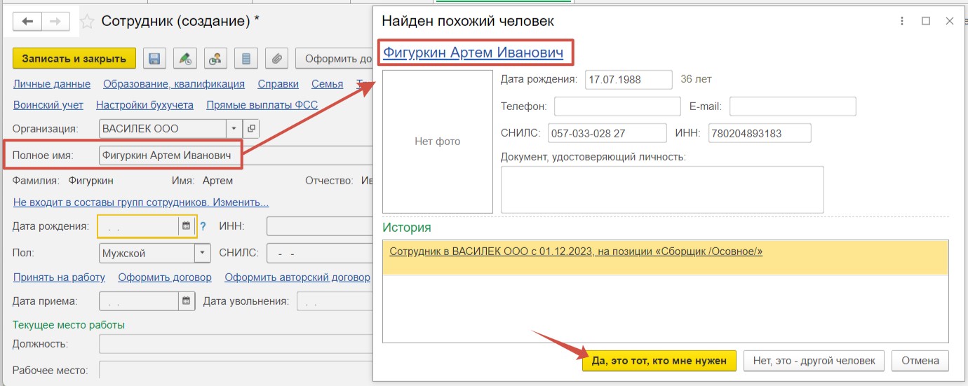
Task: Click the Телефон field in dialog
Action: click(x=617, y=106)
